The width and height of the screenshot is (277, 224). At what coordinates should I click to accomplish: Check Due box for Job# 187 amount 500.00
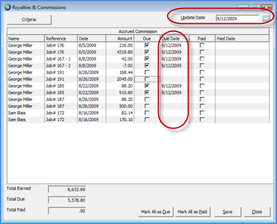point(147,106)
